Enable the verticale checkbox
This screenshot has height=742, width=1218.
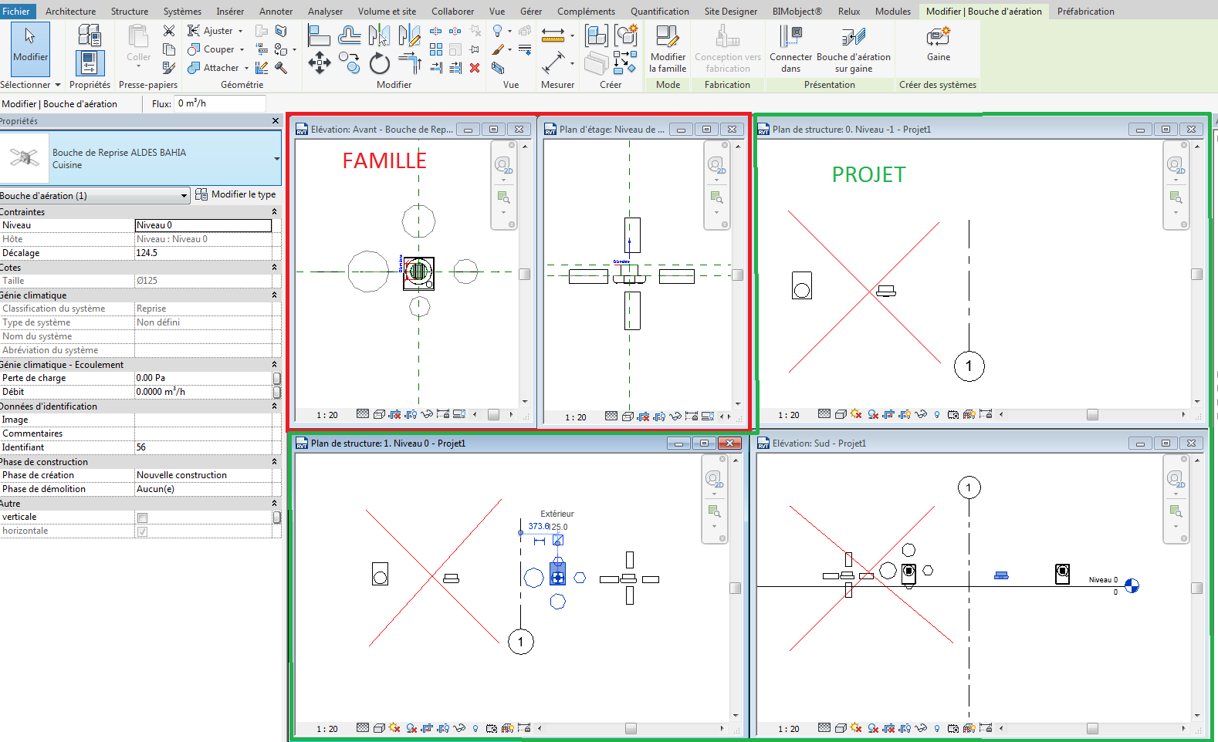[142, 518]
